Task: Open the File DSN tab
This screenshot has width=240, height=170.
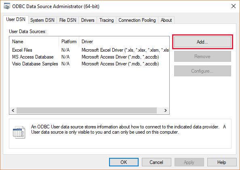Action: pyautogui.click(x=67, y=20)
